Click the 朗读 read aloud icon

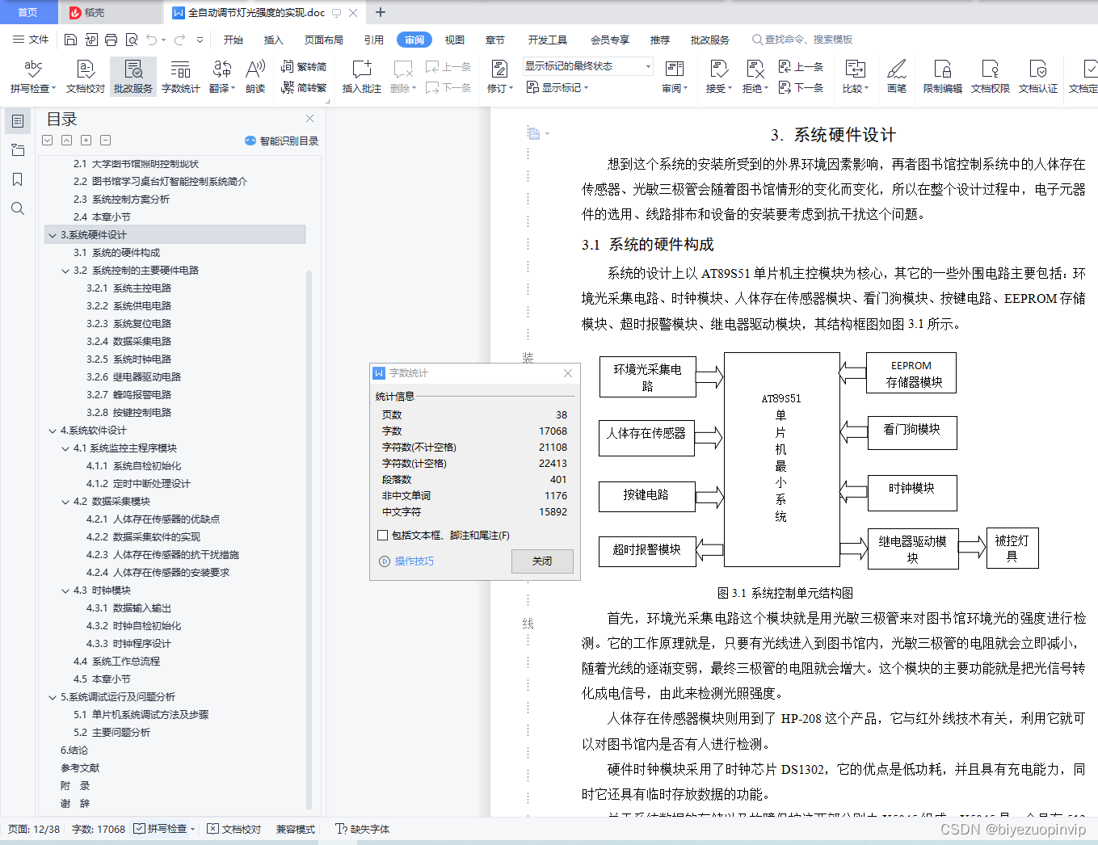point(255,77)
